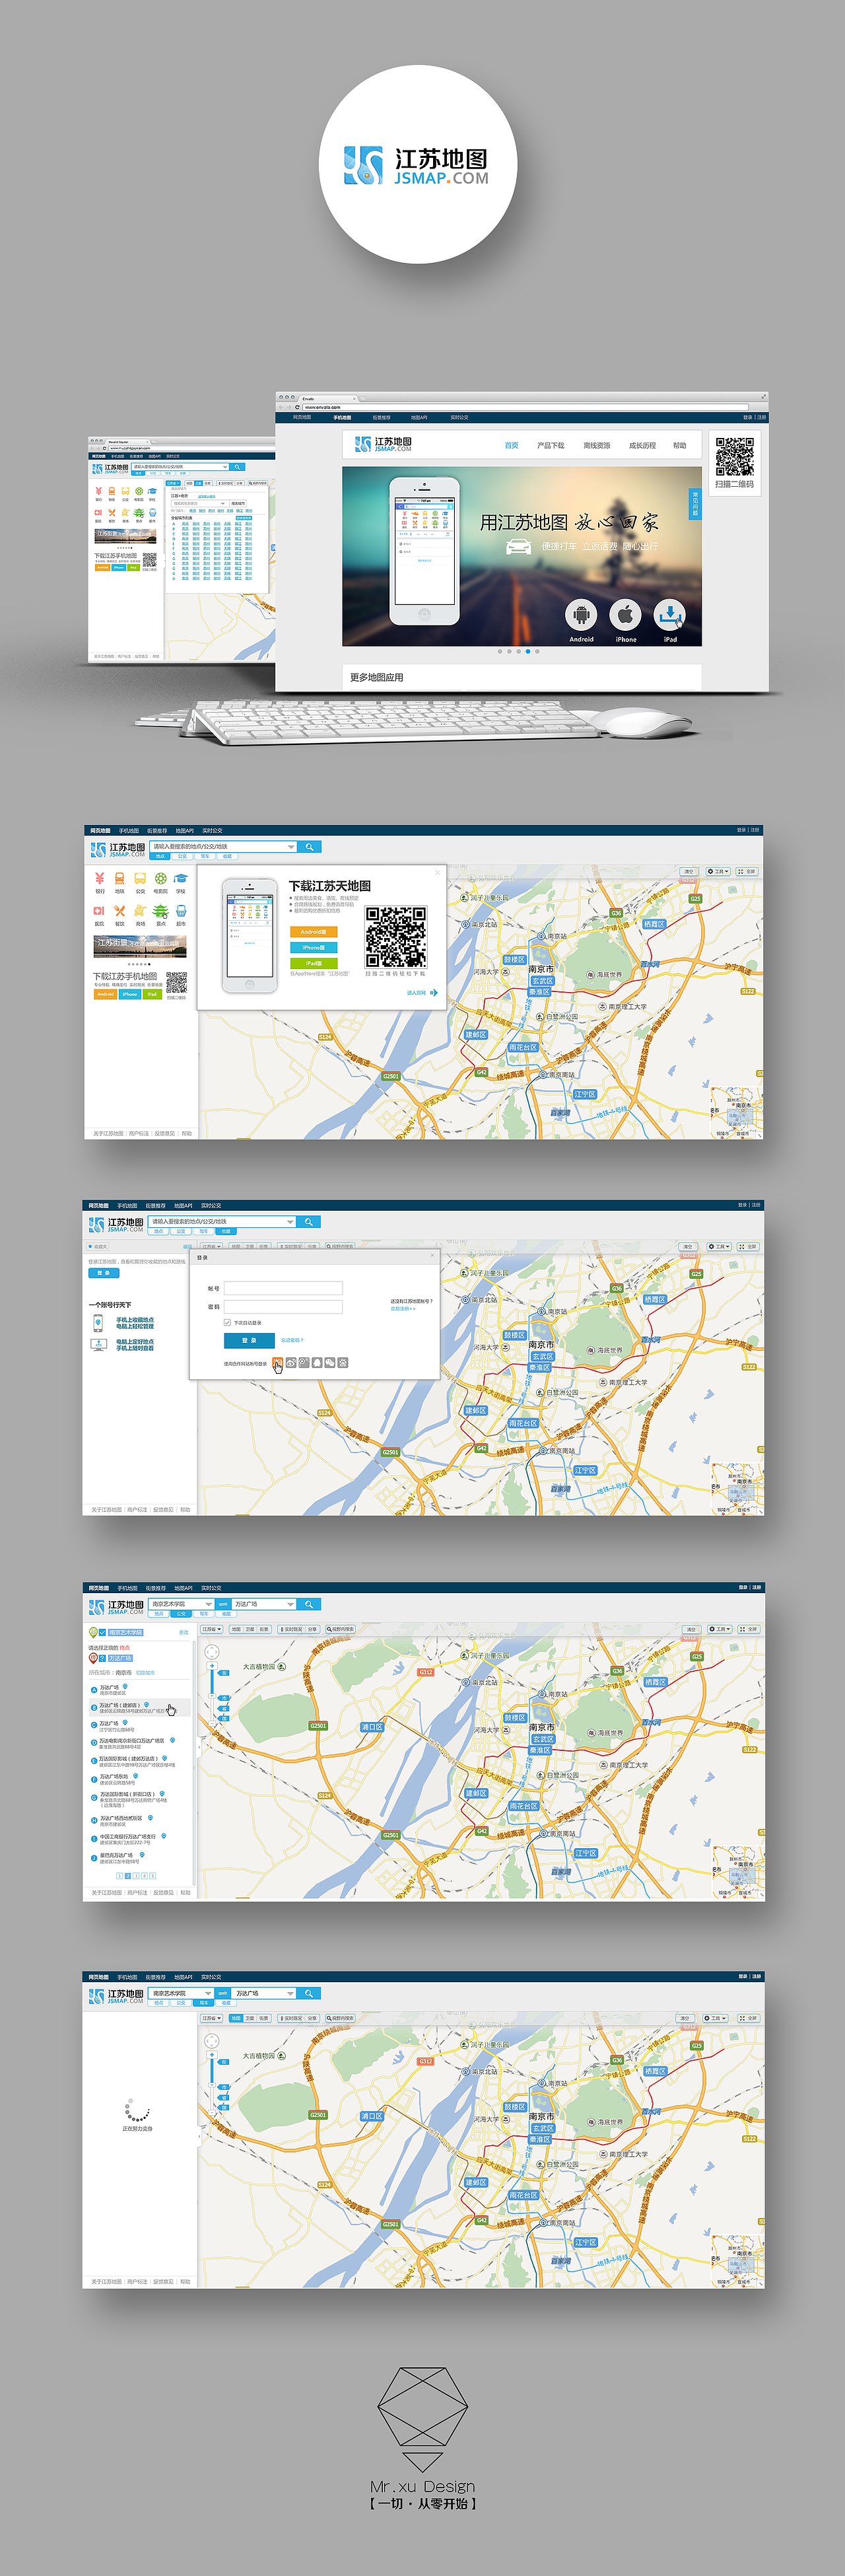Close the 登录 login dialog
This screenshot has height=2576, width=845.
coord(432,1256)
